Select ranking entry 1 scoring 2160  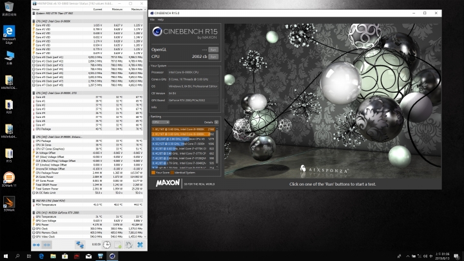(x=183, y=130)
